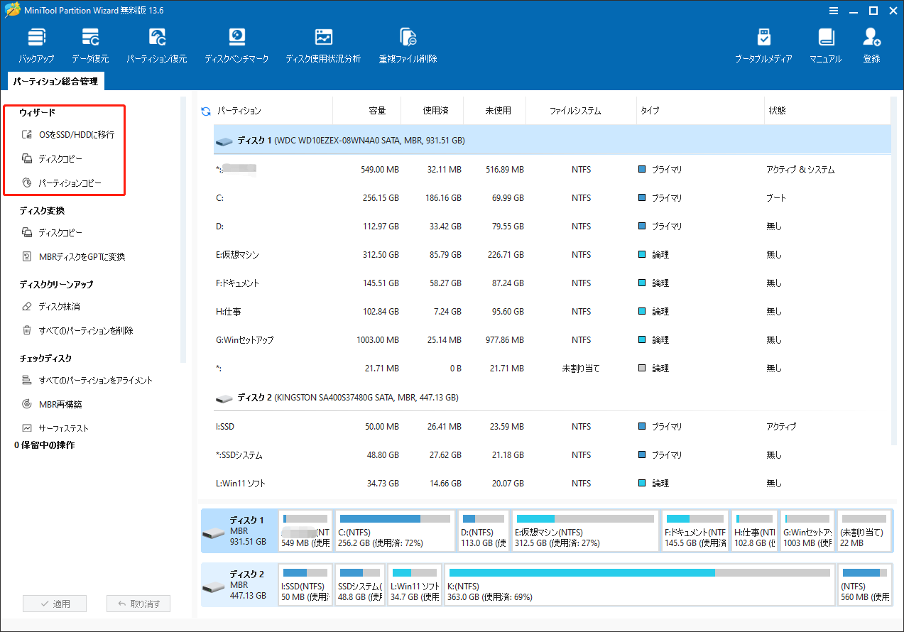The width and height of the screenshot is (904, 632).
Task: Select the C: partition row
Action: [552, 198]
